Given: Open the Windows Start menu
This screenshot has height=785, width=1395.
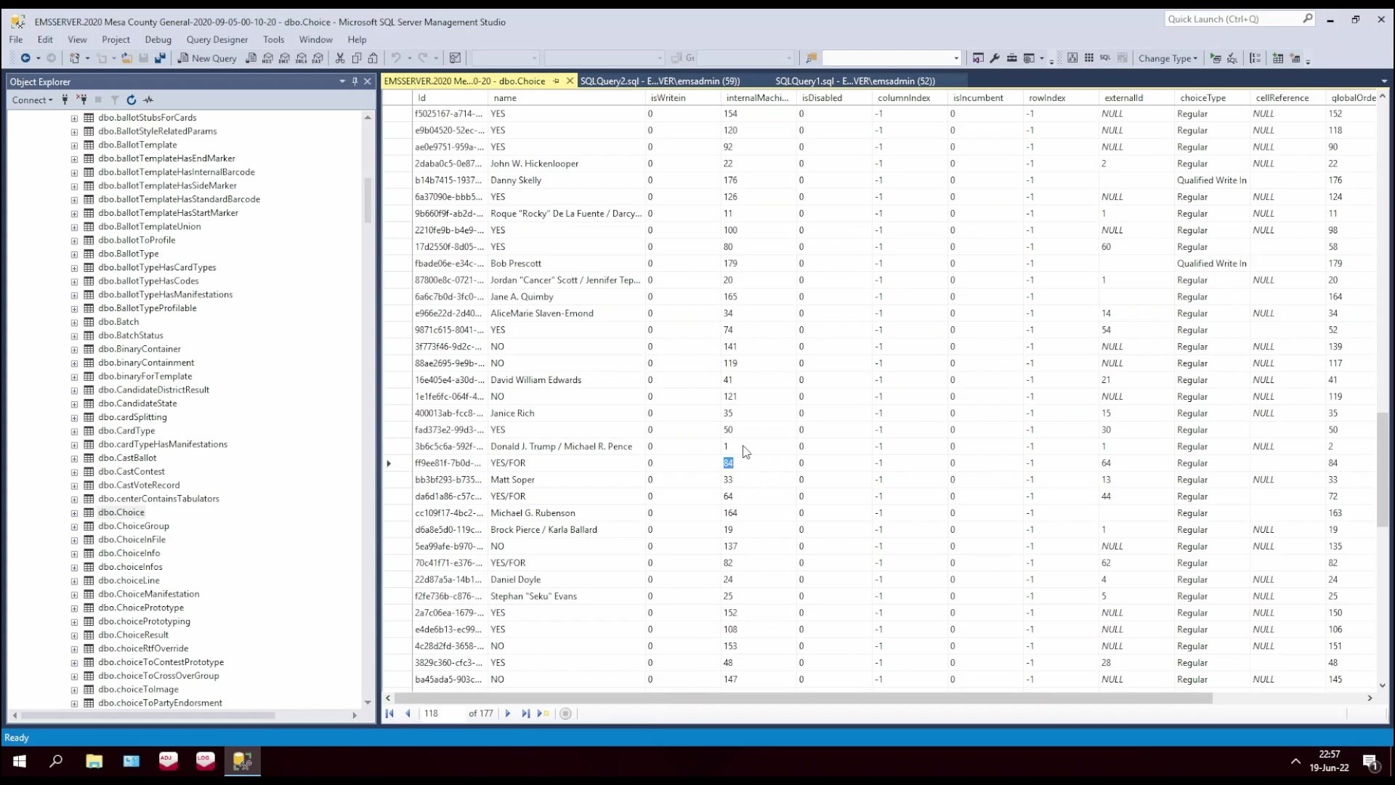Looking at the screenshot, I should 20,761.
